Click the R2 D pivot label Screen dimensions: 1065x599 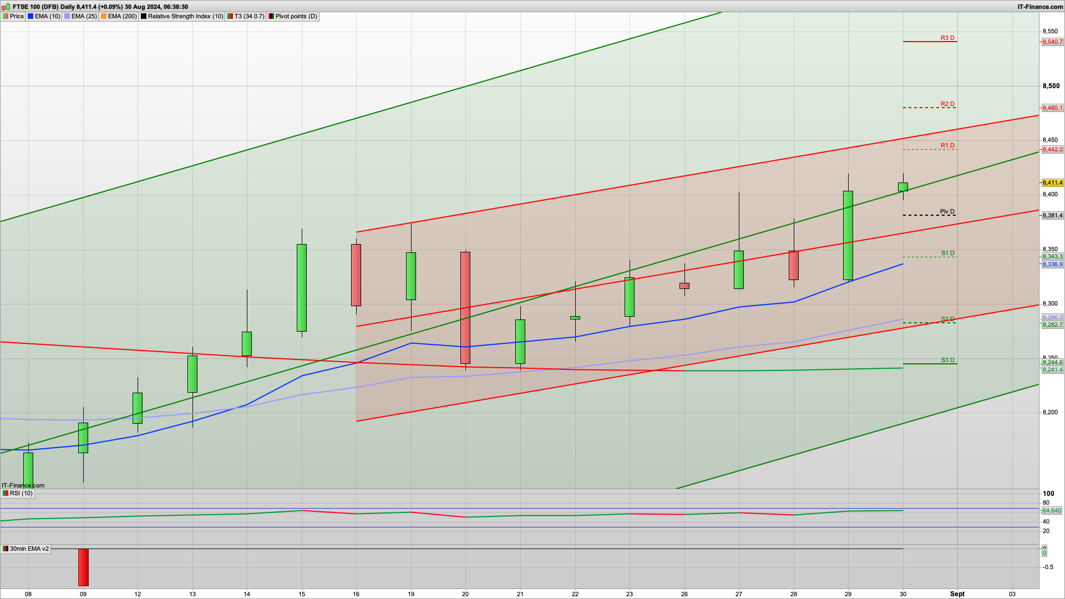coord(947,104)
